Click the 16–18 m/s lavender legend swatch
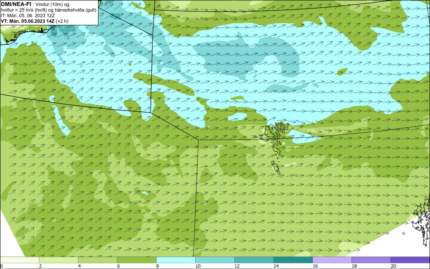Viewport: 430px width, 269px height. 332,260
